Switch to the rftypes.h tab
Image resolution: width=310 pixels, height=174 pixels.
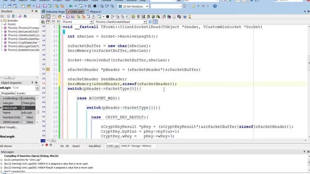[x=93, y=12]
